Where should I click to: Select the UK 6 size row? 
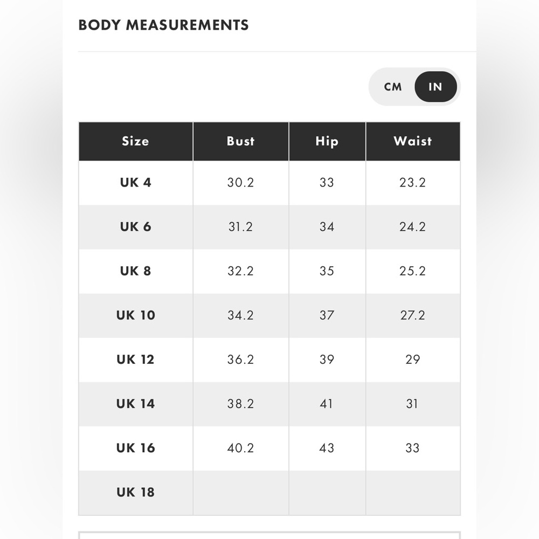coord(269,227)
